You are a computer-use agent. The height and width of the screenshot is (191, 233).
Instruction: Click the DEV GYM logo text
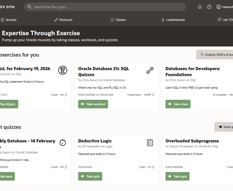(x=7, y=7)
